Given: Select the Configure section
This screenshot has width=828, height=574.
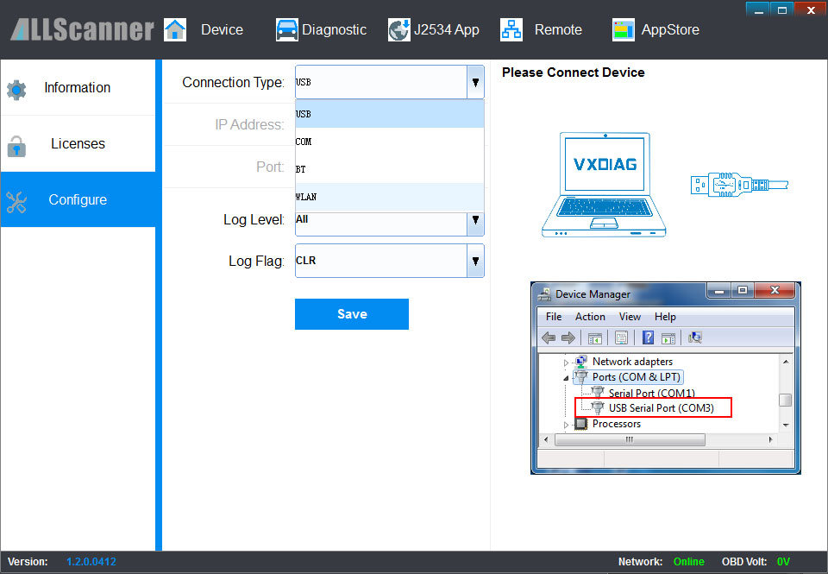Looking at the screenshot, I should coord(78,199).
